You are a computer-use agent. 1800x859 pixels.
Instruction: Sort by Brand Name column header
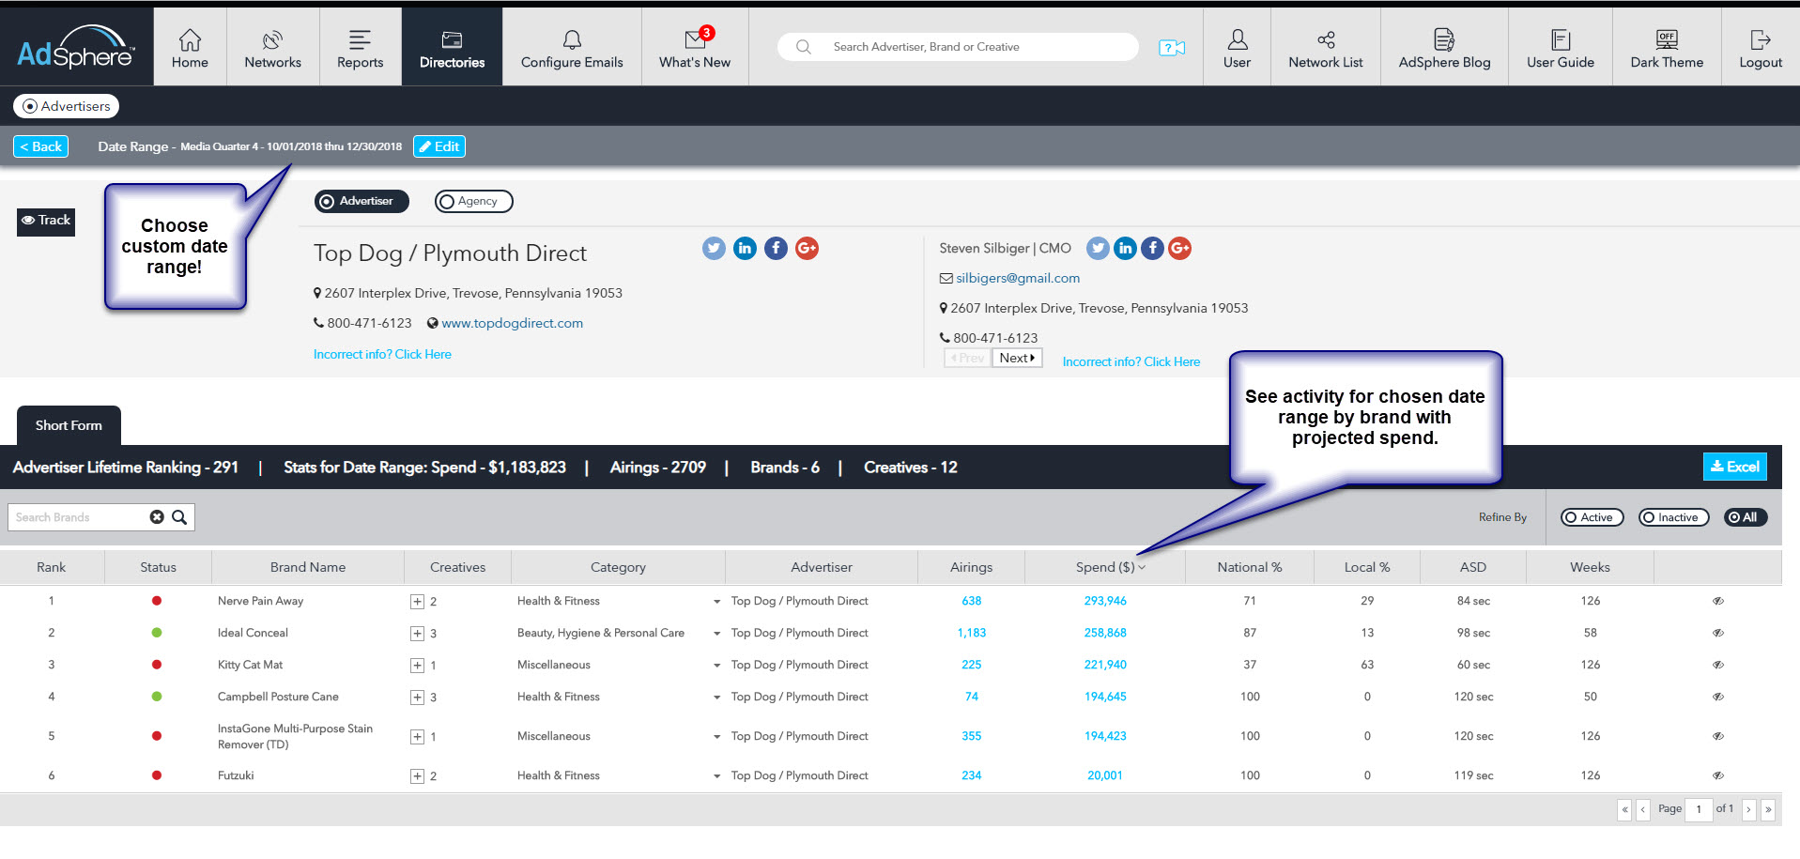308,567
